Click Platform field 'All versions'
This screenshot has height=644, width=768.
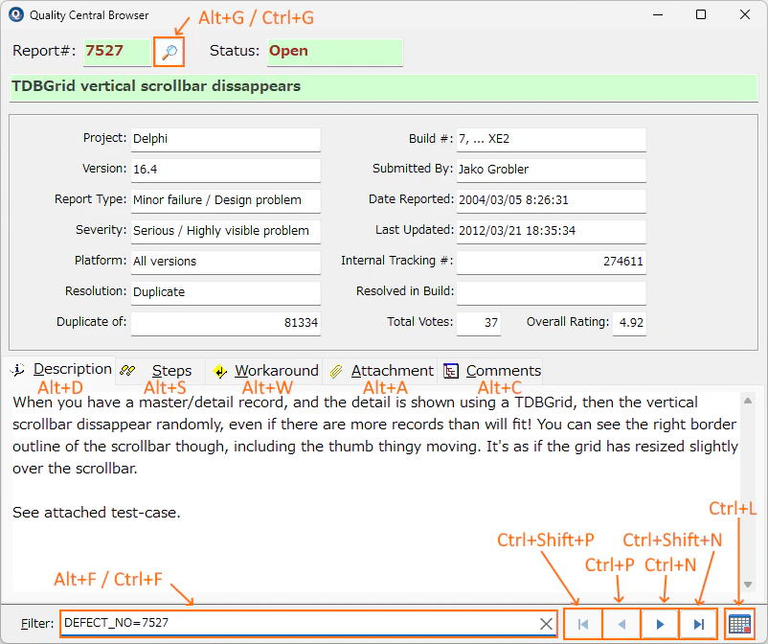pyautogui.click(x=226, y=262)
